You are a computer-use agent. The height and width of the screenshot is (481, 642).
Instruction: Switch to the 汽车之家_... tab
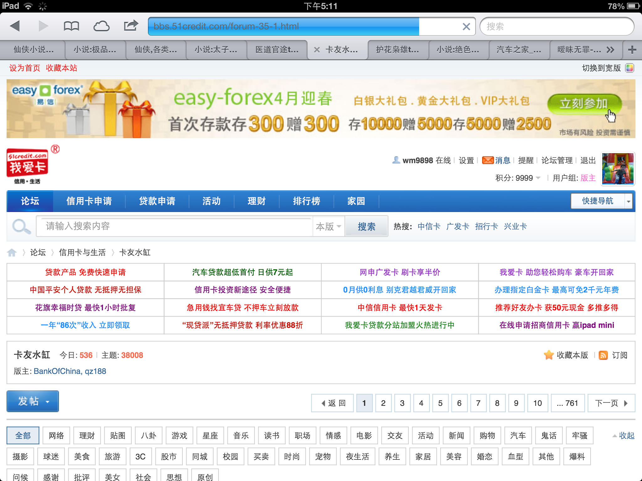519,50
